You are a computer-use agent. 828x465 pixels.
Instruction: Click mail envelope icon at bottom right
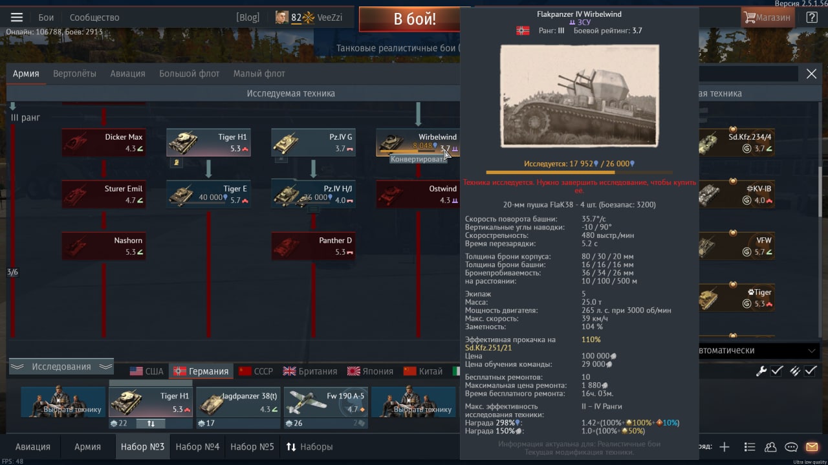click(x=811, y=447)
